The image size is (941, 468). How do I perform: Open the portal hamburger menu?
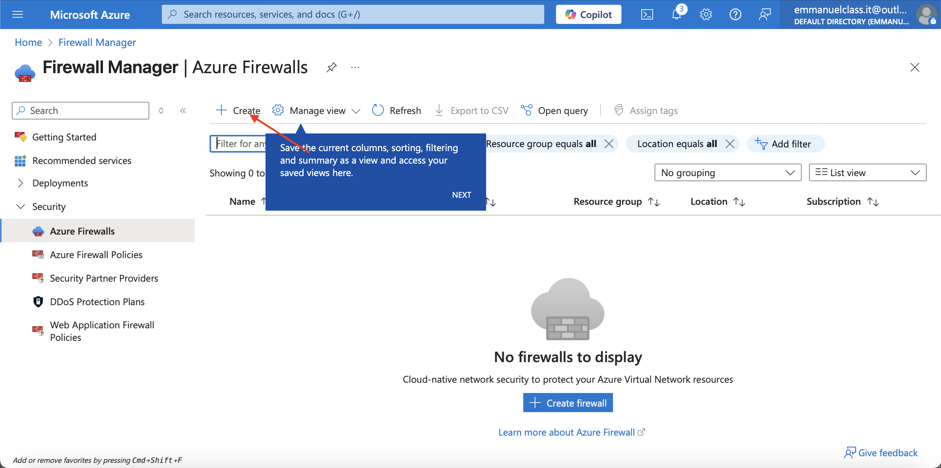[x=18, y=14]
